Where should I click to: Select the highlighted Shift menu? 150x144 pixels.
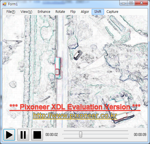coord(98,12)
